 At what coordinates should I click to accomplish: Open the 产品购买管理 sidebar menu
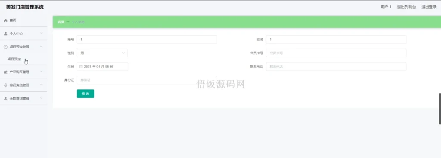click(x=24, y=72)
